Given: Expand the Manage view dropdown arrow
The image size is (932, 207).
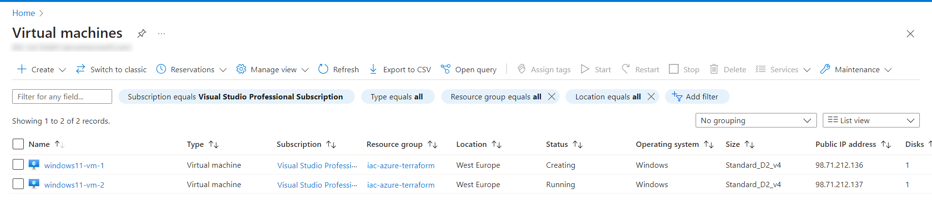Looking at the screenshot, I should (305, 70).
